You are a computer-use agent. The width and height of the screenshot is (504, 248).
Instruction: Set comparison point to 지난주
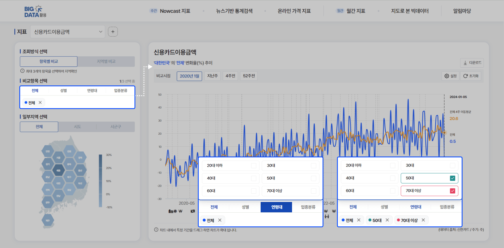click(x=213, y=76)
